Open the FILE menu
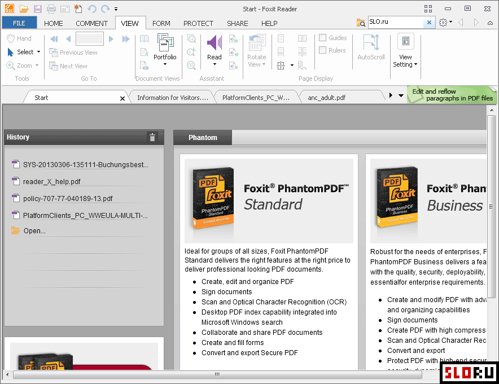The image size is (499, 384). [19, 23]
